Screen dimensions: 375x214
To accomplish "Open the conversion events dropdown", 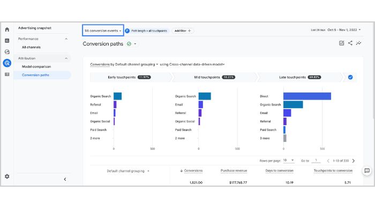I will (x=103, y=30).
